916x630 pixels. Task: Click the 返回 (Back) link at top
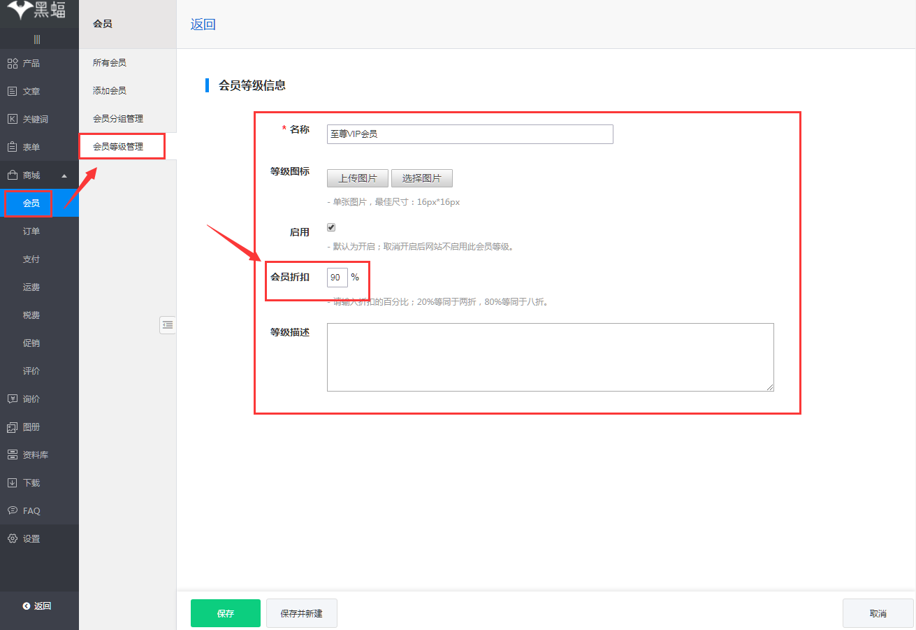click(202, 24)
